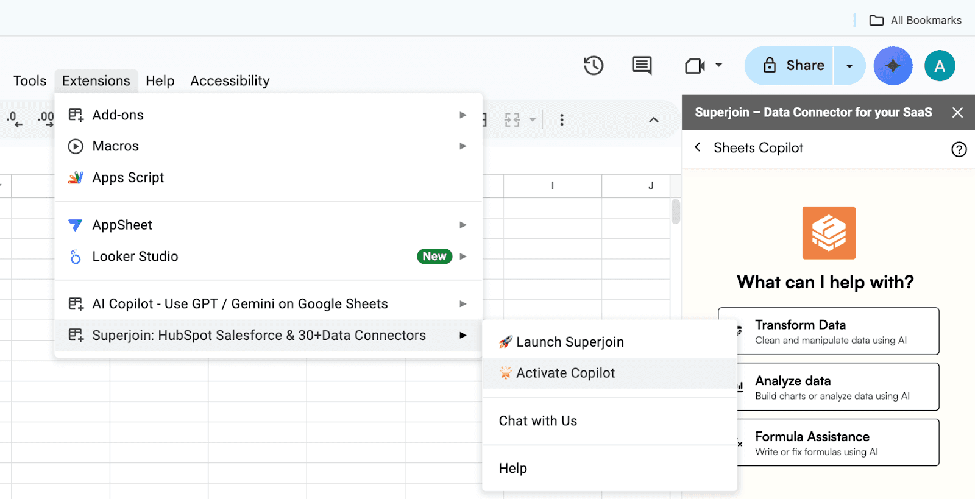Open the account avatar labeled A
This screenshot has height=499, width=975.
click(x=940, y=66)
